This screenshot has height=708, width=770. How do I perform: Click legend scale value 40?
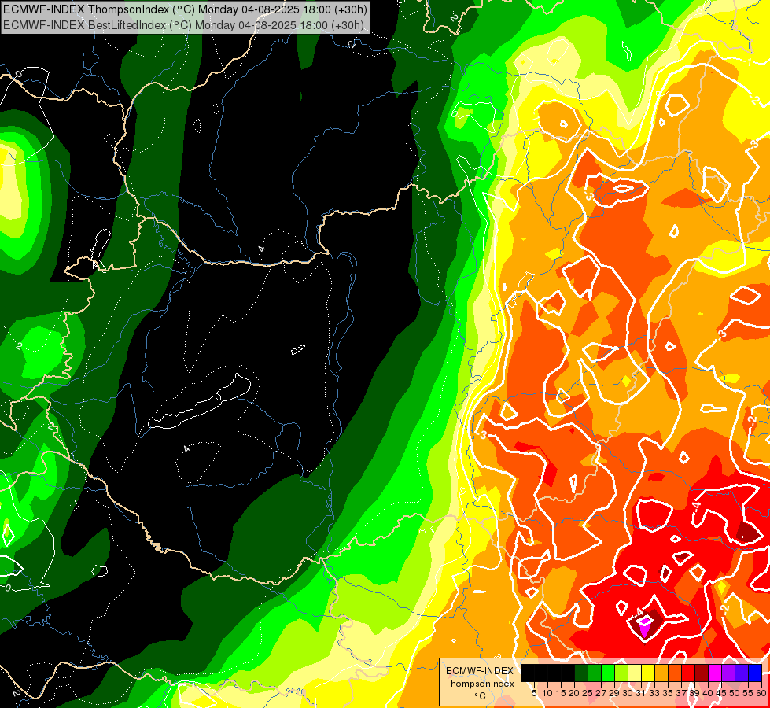click(708, 693)
